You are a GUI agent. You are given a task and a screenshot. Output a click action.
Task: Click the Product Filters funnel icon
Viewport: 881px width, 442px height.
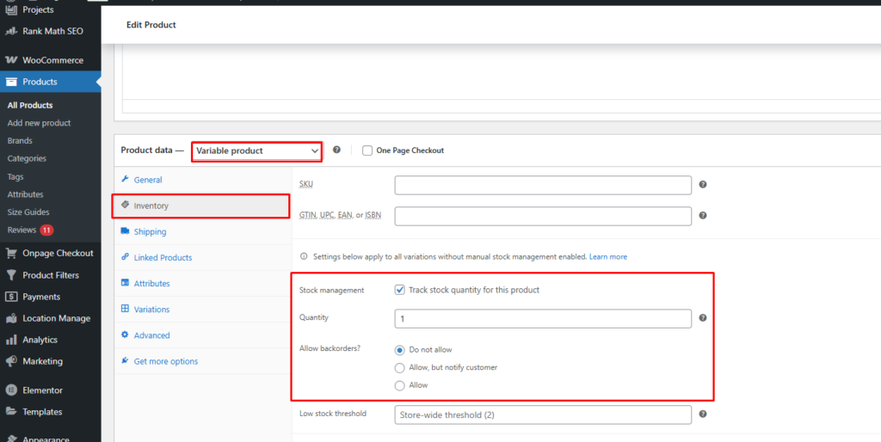[11, 275]
